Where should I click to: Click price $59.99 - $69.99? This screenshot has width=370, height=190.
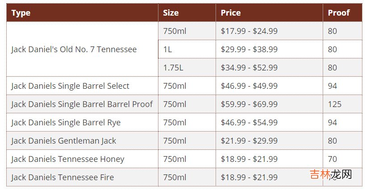coord(249,104)
